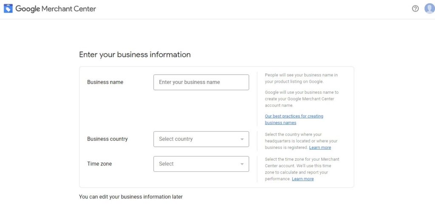The width and height of the screenshot is (435, 210).
Task: Open best practices for creating business names link
Action: pos(294,119)
